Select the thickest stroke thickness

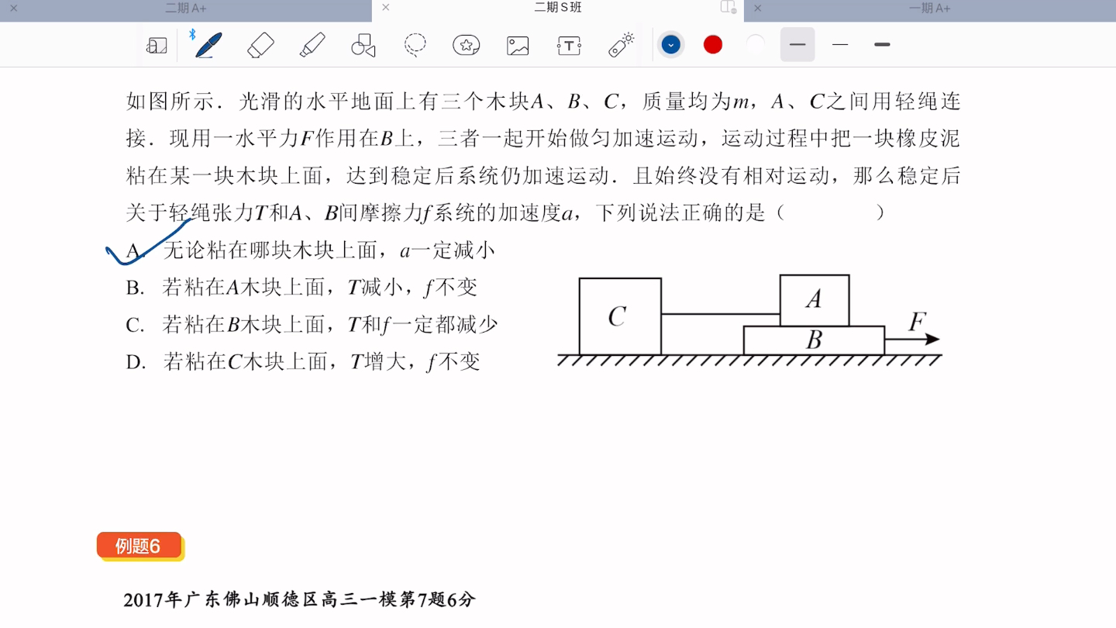882,45
